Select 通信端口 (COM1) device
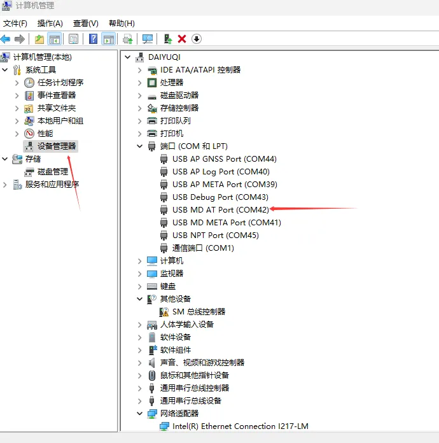This screenshot has height=443, width=439. point(203,248)
